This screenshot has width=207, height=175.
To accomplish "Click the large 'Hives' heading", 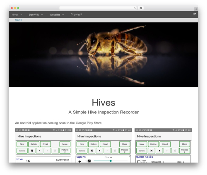I will [103, 103].
